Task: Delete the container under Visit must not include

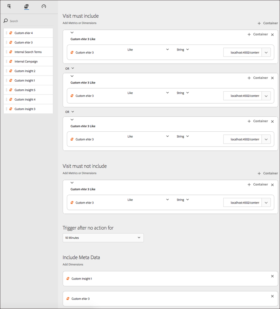Action: pos(272,185)
